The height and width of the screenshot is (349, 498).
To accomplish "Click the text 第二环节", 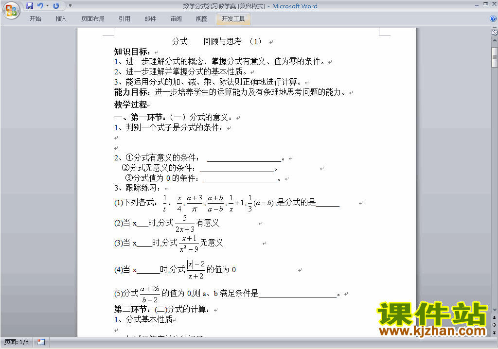I will (130, 309).
